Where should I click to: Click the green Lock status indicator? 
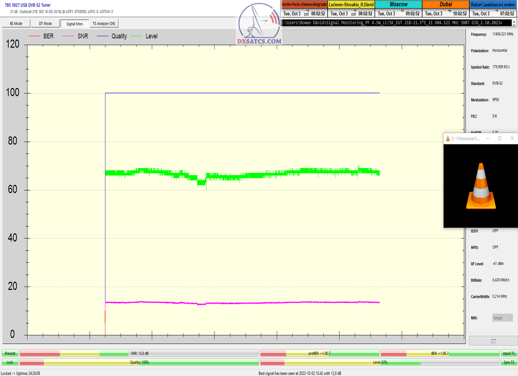[x=10, y=362]
